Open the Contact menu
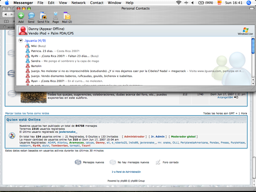 97,3
